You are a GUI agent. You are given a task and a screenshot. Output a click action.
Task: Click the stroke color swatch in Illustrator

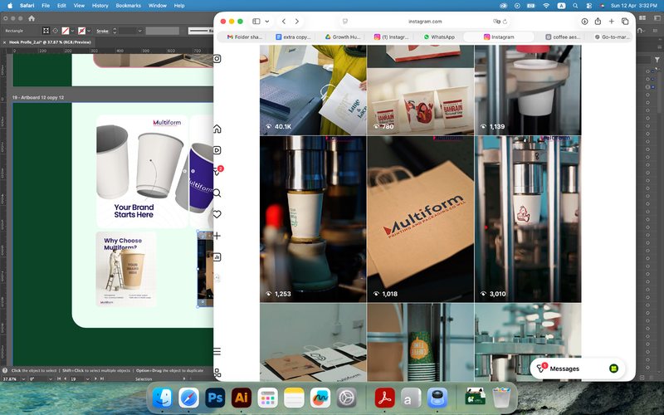point(81,31)
